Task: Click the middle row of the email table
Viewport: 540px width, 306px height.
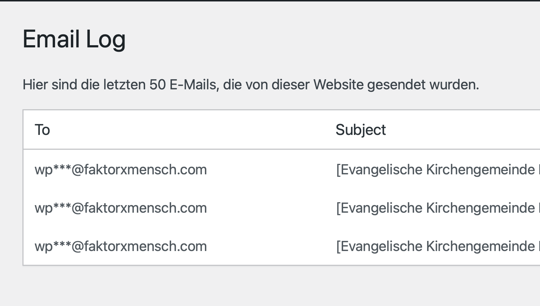Action: (253, 208)
